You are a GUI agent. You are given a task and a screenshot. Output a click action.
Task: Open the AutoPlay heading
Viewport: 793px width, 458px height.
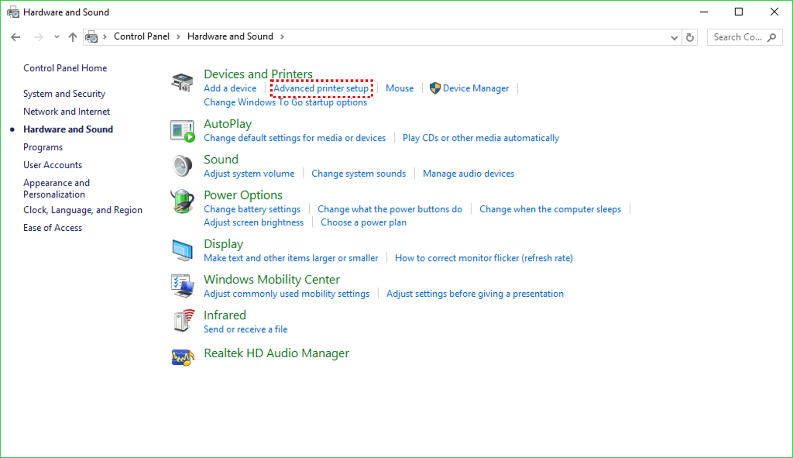(x=227, y=124)
